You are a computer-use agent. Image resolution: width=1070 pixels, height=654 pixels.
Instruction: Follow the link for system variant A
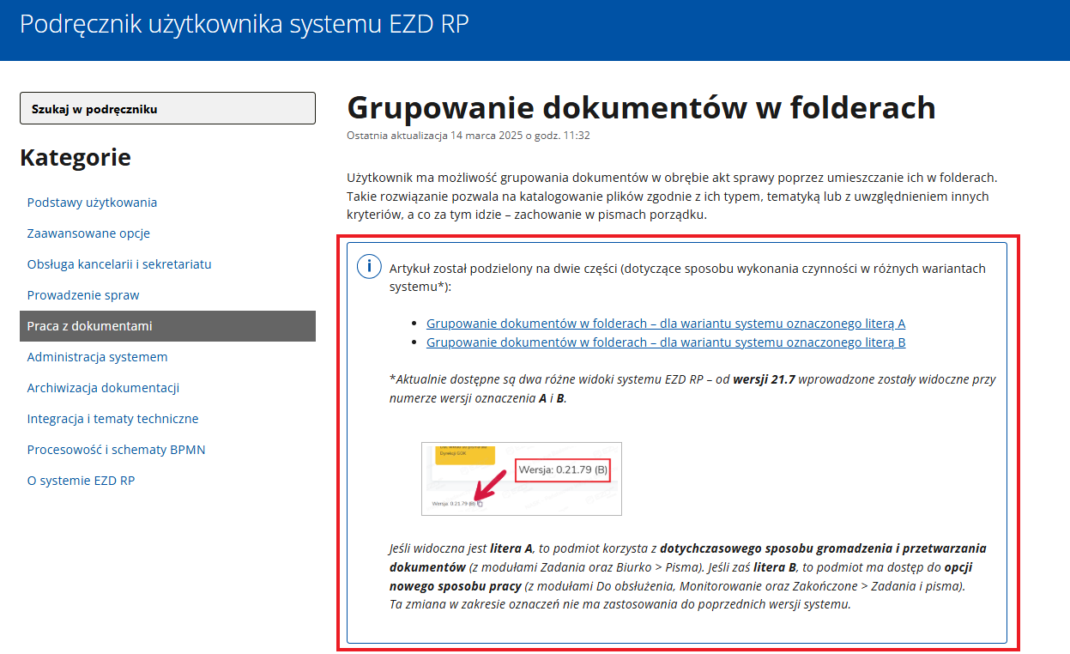[x=665, y=324]
